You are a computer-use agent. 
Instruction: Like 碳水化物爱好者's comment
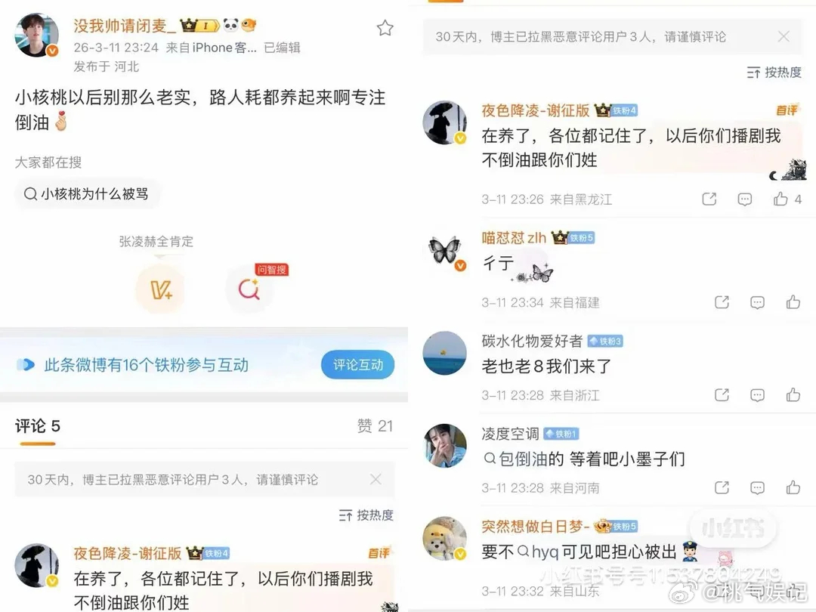793,394
